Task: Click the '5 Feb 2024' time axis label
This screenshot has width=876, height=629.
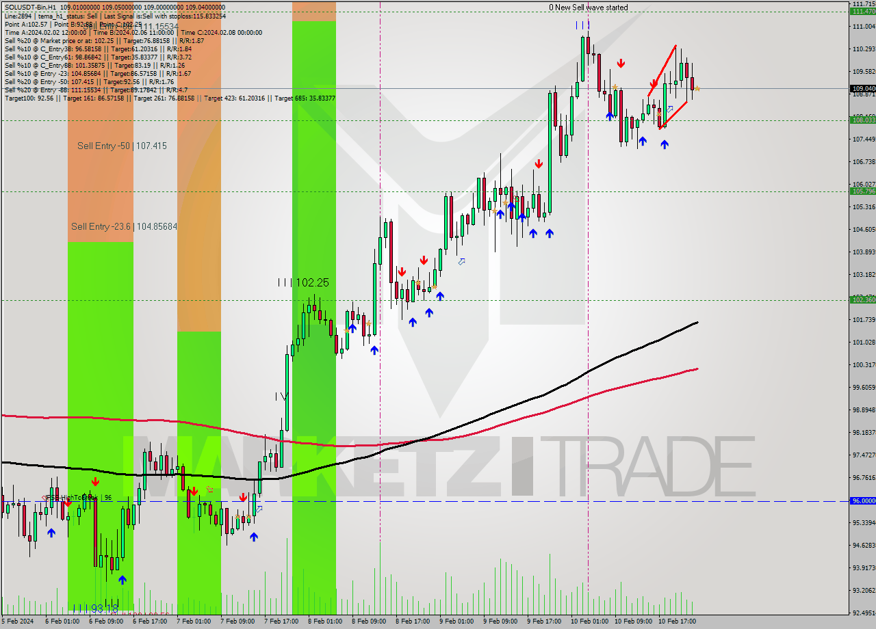Action: click(18, 621)
